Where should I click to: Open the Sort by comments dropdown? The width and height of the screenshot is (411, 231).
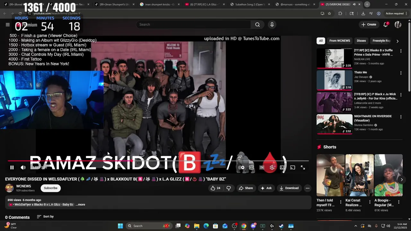[45, 217]
